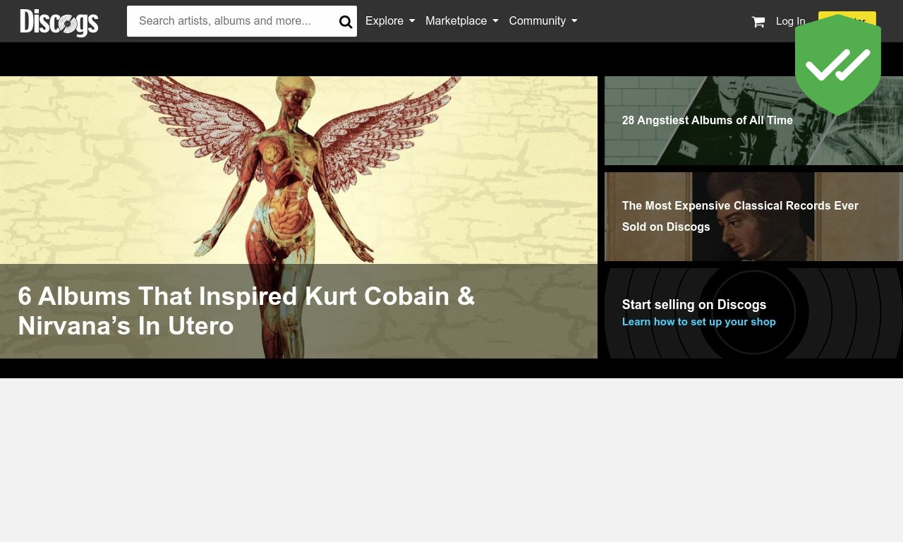903x542 pixels.
Task: Expand the Explore dropdown menu
Action: pyautogui.click(x=390, y=21)
